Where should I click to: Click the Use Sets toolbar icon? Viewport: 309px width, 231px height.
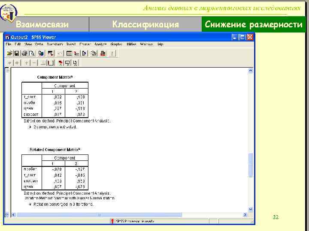pos(94,53)
